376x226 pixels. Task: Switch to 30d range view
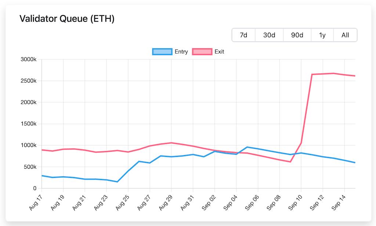[269, 35]
